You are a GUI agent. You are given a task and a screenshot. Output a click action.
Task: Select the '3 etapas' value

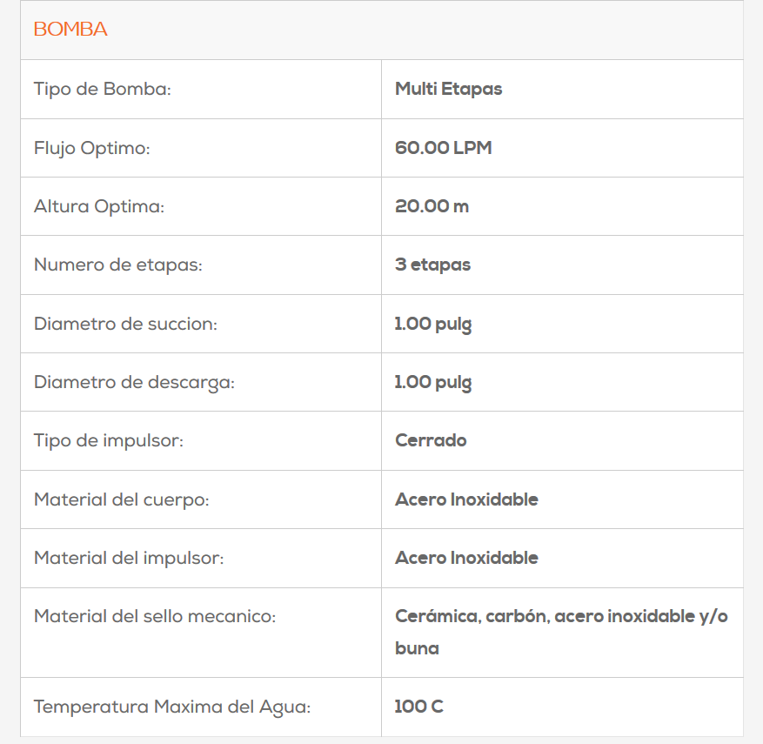tap(432, 265)
